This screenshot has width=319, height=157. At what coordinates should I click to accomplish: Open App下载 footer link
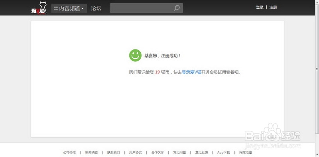click(223, 152)
